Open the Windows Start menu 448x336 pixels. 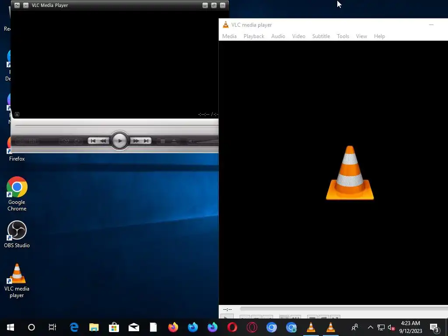(x=10, y=327)
